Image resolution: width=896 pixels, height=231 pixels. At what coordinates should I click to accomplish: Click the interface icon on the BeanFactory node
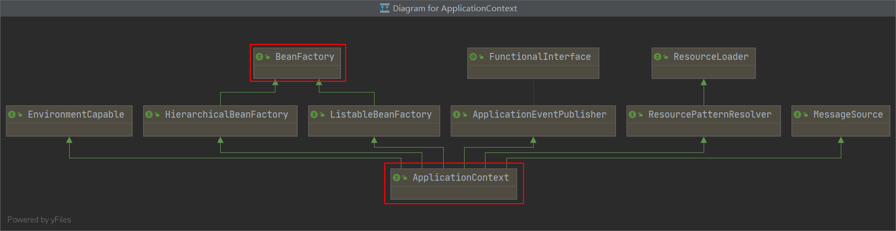click(259, 57)
